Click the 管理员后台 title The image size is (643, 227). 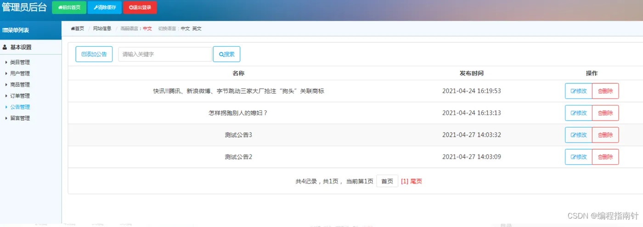pos(25,7)
